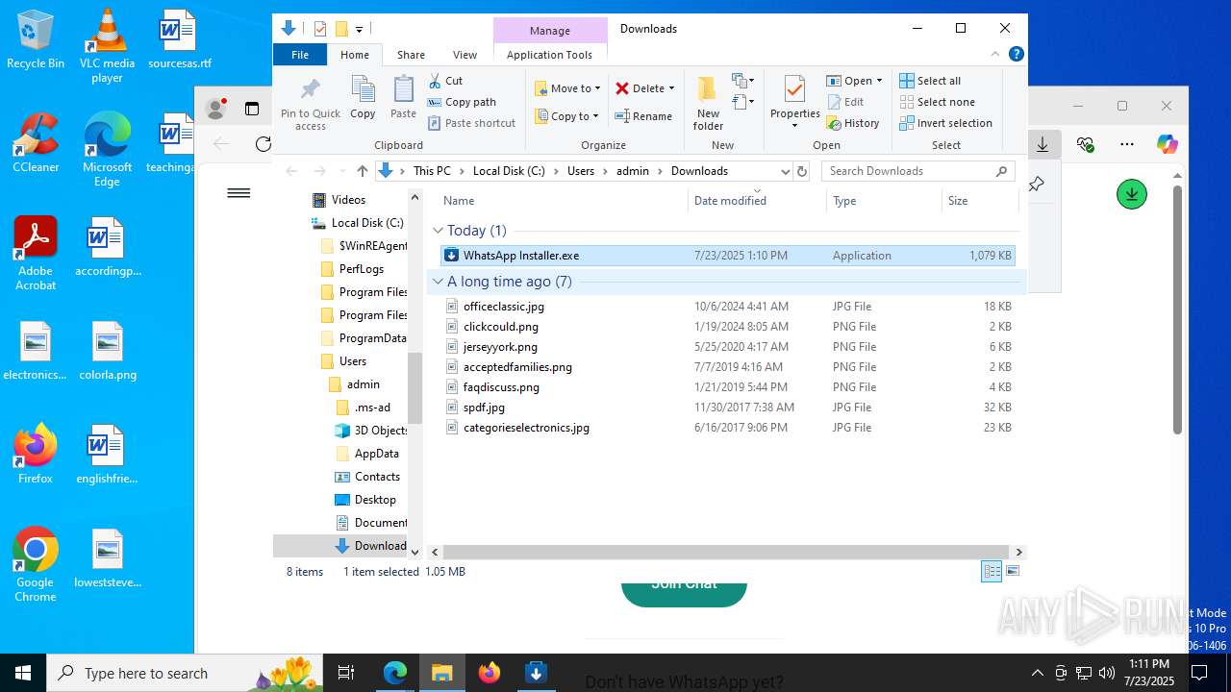Select categorieselectronics.jpg file

point(728,428)
